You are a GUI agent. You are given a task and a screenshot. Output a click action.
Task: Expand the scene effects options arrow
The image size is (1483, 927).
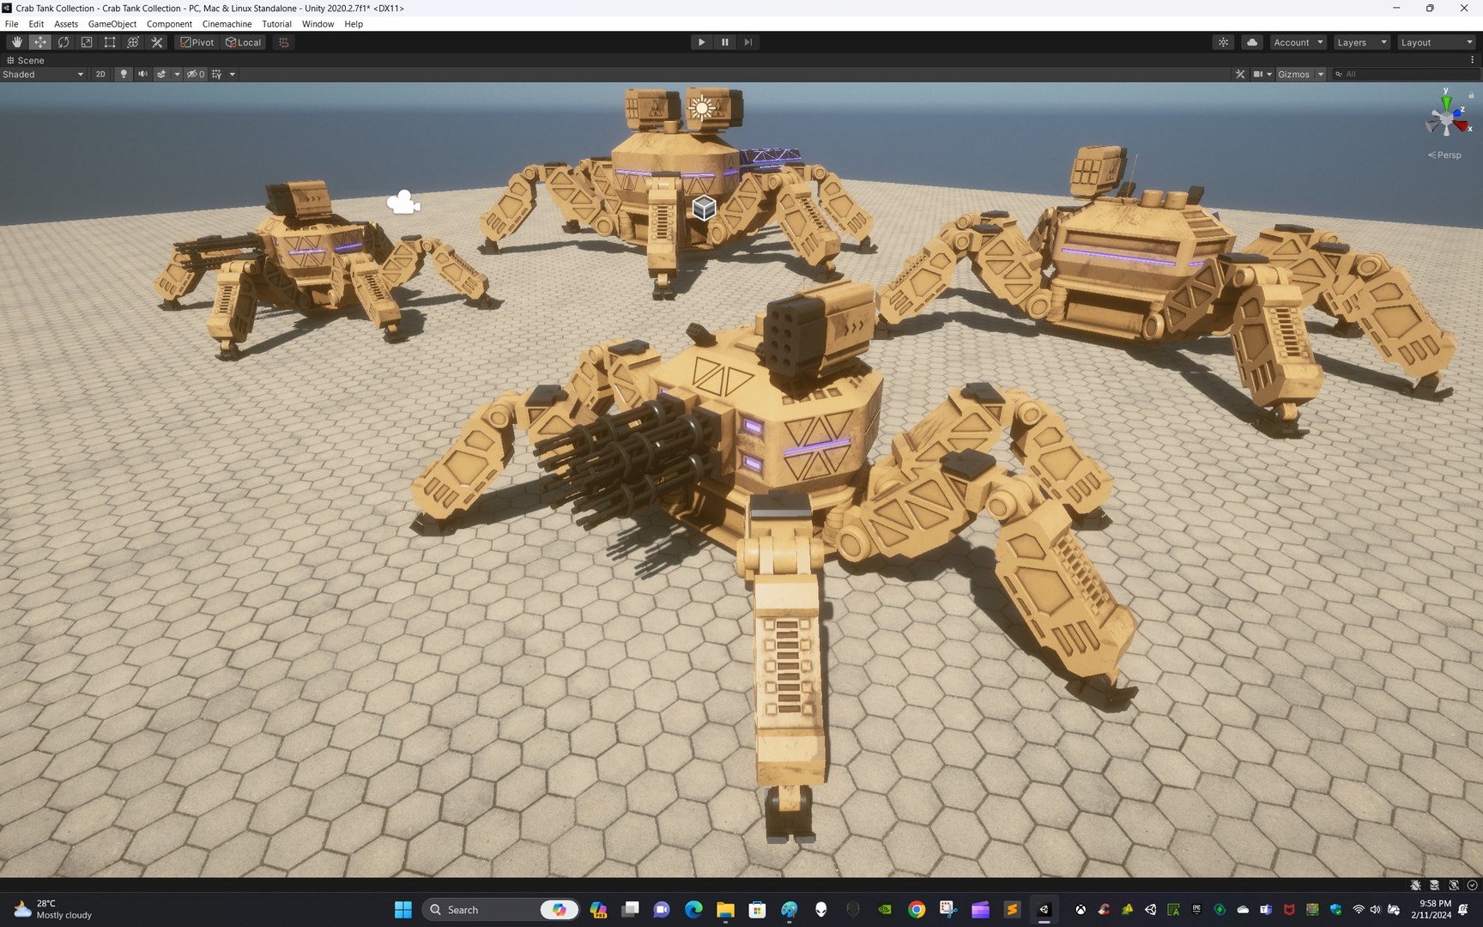177,75
